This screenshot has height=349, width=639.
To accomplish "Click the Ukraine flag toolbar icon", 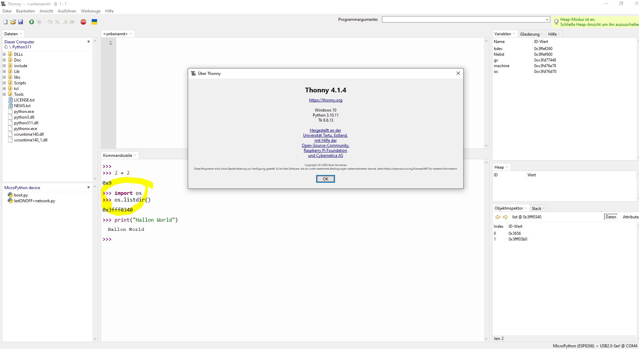I will (x=94, y=22).
